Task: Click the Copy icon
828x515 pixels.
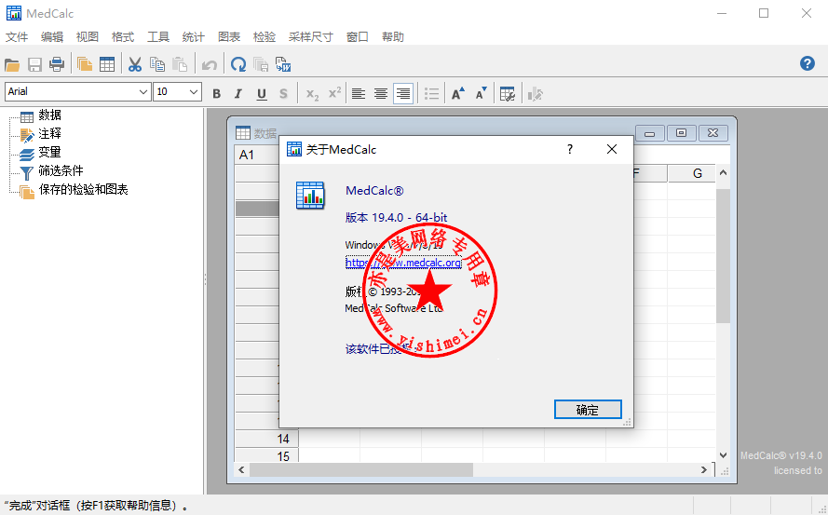Action: 157,65
